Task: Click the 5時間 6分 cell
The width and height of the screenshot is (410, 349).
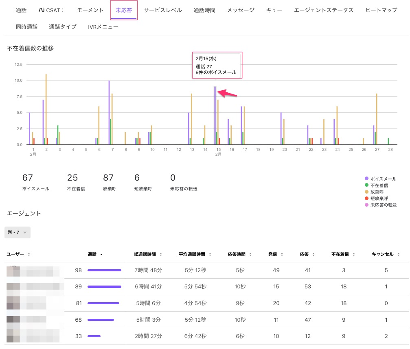Action: point(148,303)
